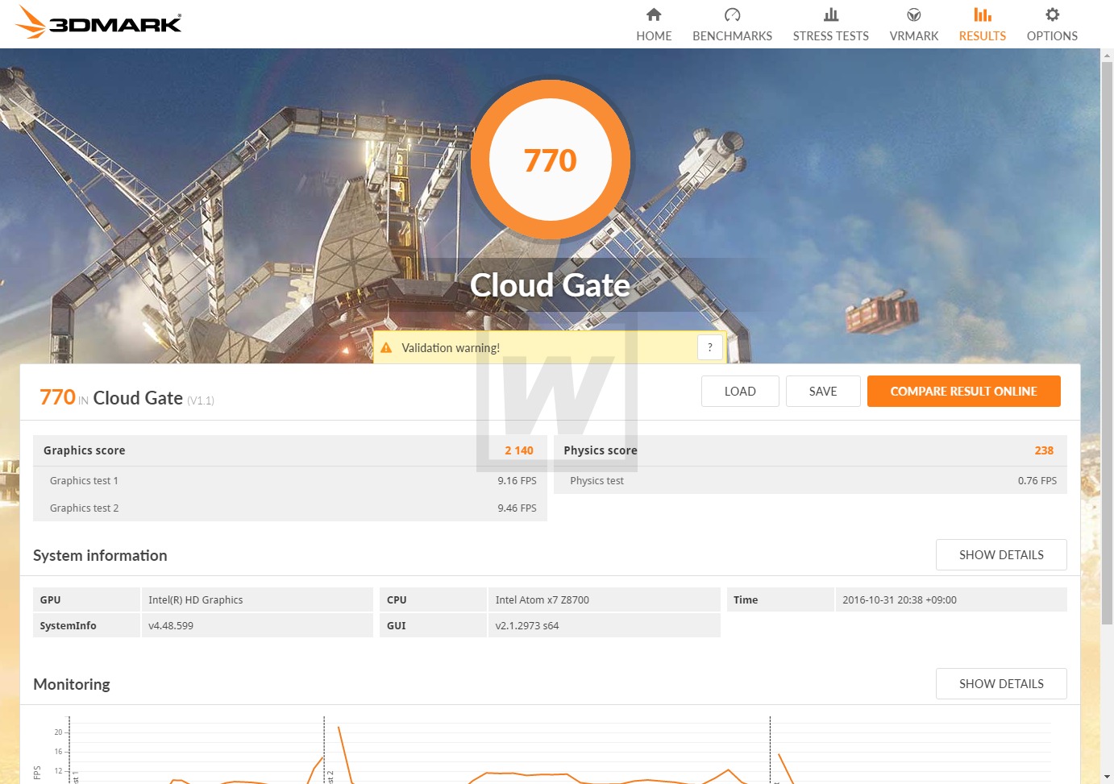Go to the BENCHMARKS tab
This screenshot has height=784, width=1114.
(x=732, y=36)
